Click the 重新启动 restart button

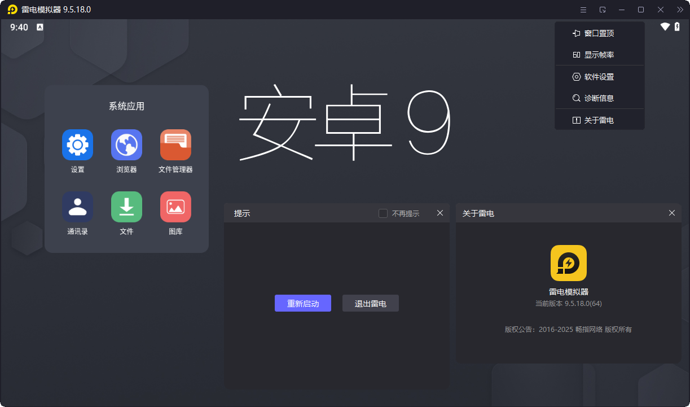303,303
